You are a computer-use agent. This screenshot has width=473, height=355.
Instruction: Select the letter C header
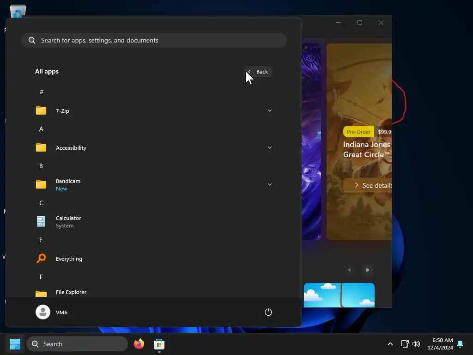click(41, 203)
